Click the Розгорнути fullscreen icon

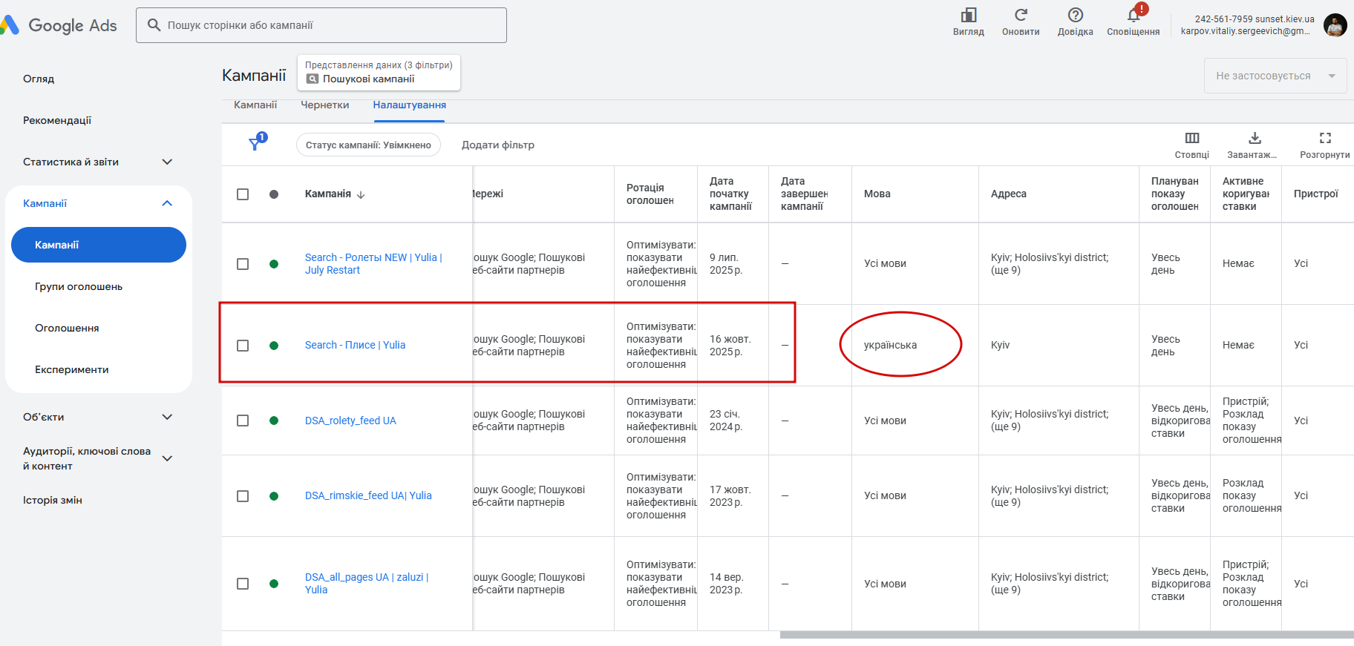pyautogui.click(x=1324, y=138)
